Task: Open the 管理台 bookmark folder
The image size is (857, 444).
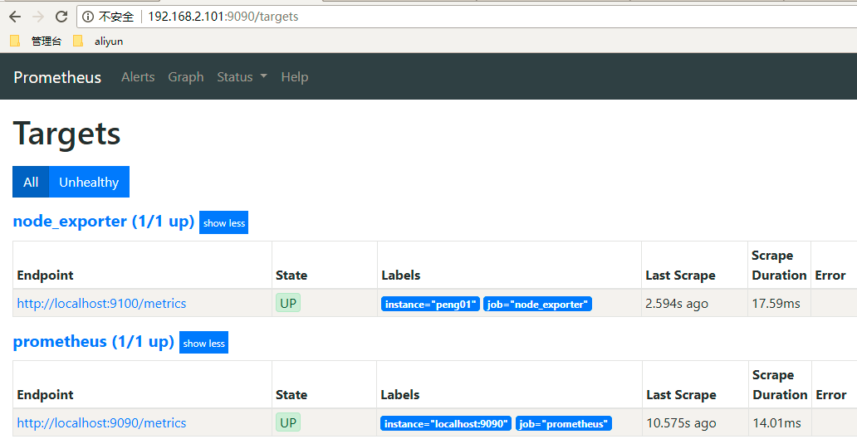Action: pos(36,41)
